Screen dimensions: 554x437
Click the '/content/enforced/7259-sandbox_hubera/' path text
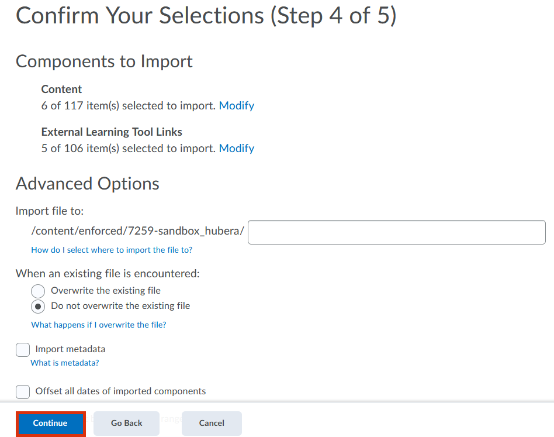[x=137, y=231]
